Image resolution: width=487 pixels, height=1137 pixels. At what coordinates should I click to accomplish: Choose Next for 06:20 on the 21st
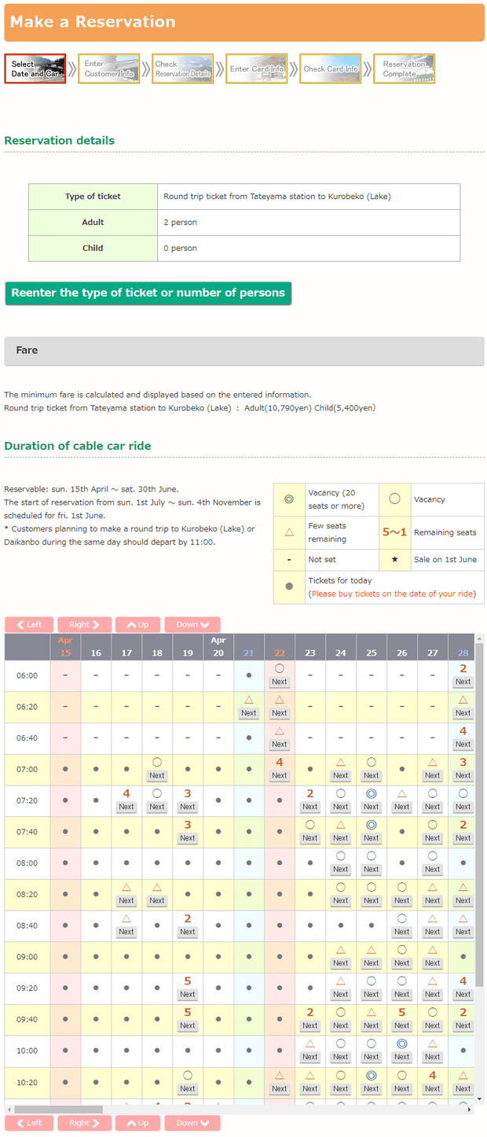pyautogui.click(x=249, y=713)
